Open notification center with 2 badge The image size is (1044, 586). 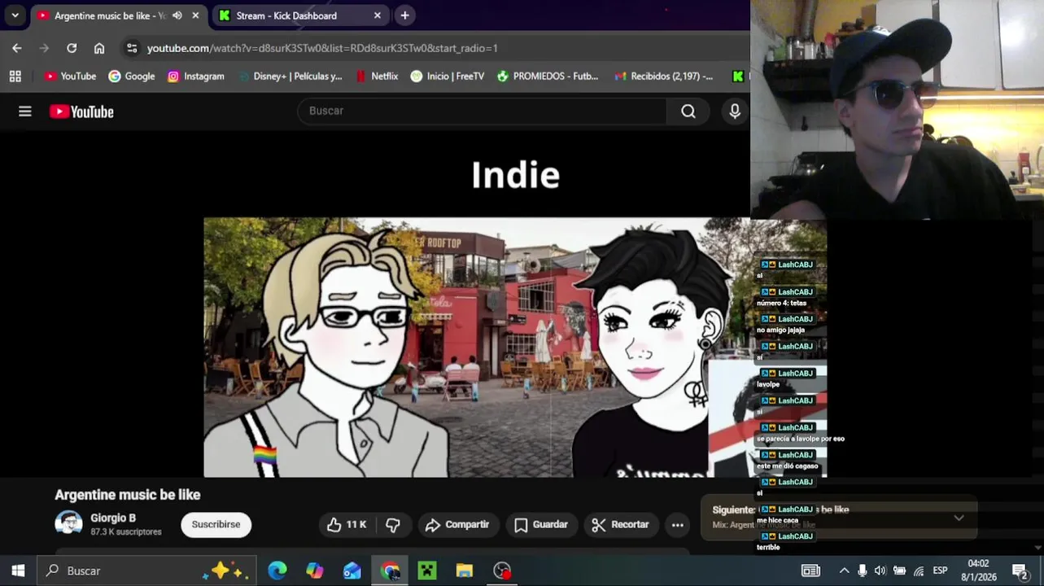[1020, 571]
